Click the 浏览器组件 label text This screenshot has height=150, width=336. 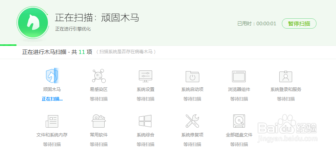click(239, 89)
